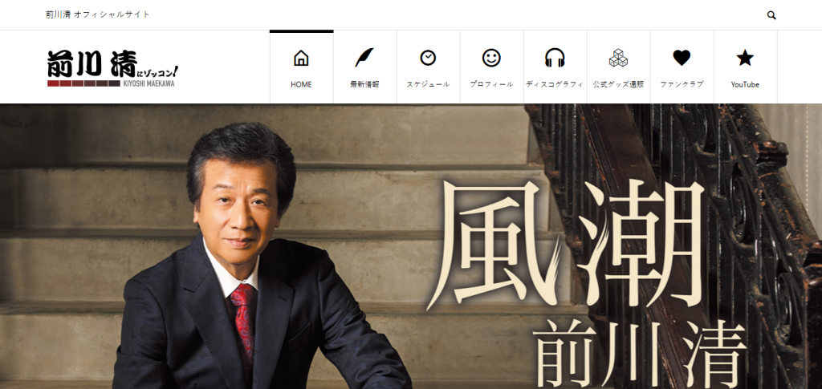Select the ディスコグラフィ menu label
This screenshot has height=389, width=822.
(555, 84)
